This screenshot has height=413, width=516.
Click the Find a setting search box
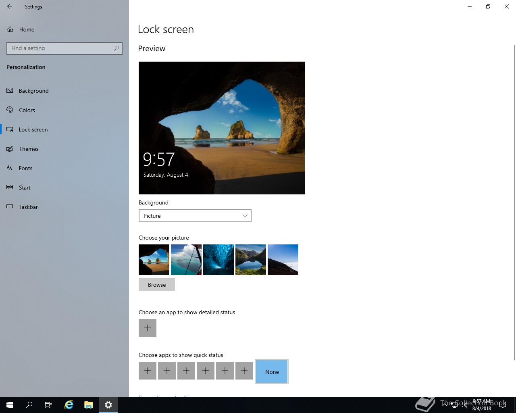(x=64, y=48)
